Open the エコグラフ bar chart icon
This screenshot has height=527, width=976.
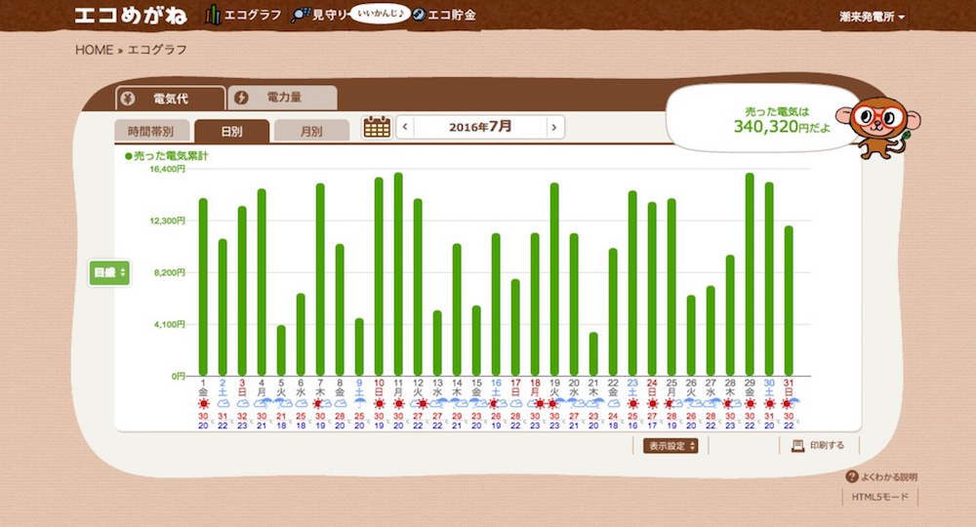[x=213, y=15]
